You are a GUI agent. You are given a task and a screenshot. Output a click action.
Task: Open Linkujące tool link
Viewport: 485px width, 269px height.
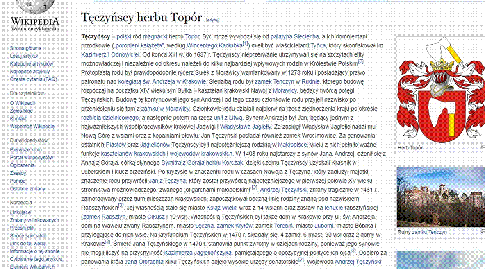pos(20,212)
